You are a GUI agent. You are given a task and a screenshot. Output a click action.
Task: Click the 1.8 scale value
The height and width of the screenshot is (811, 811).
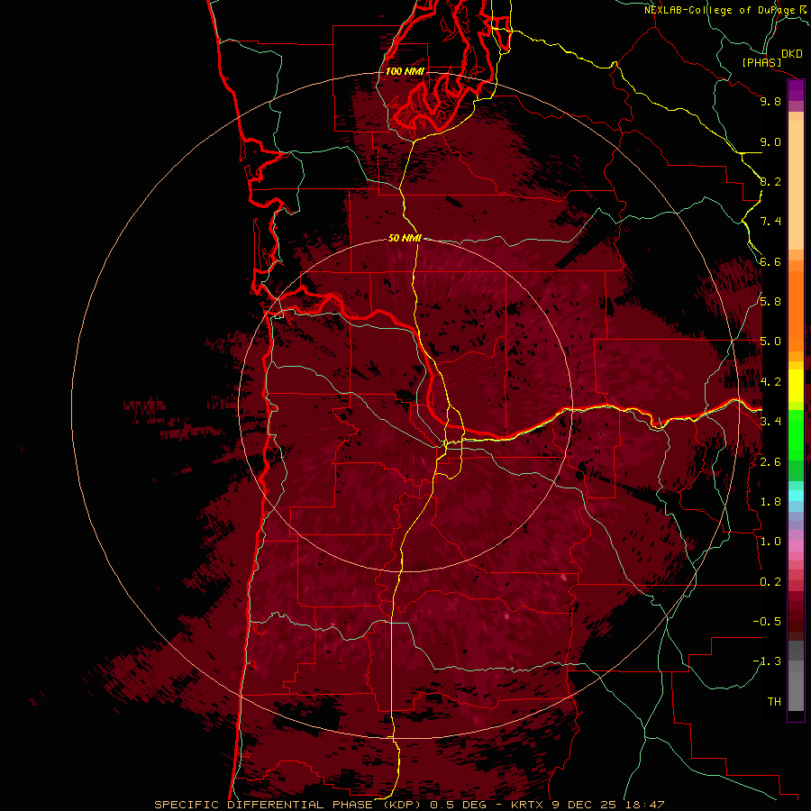point(770,502)
